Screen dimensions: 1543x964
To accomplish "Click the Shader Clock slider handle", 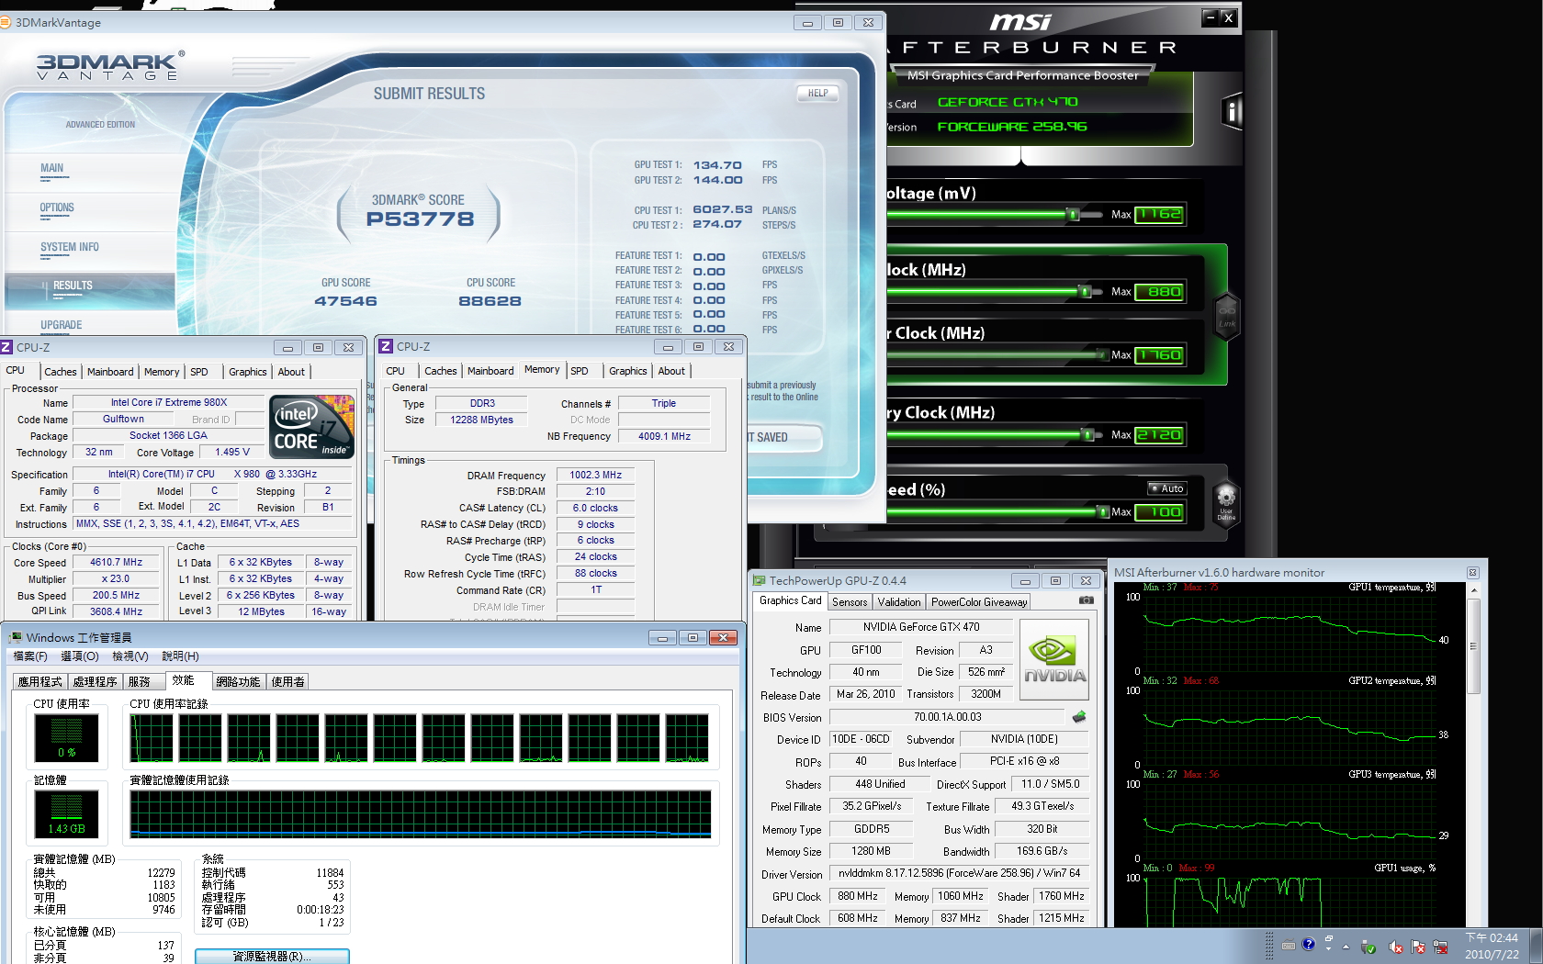I will pos(1103,354).
